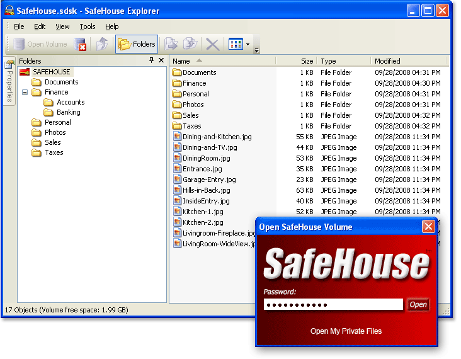The image size is (461, 359).
Task: Click Taxes folder icon in file list
Action: pos(177,126)
